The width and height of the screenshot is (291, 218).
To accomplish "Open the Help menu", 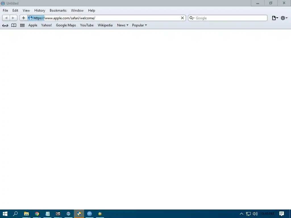I will point(92,11).
